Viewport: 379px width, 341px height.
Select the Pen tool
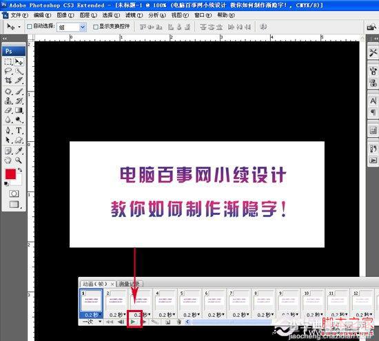(x=8, y=130)
